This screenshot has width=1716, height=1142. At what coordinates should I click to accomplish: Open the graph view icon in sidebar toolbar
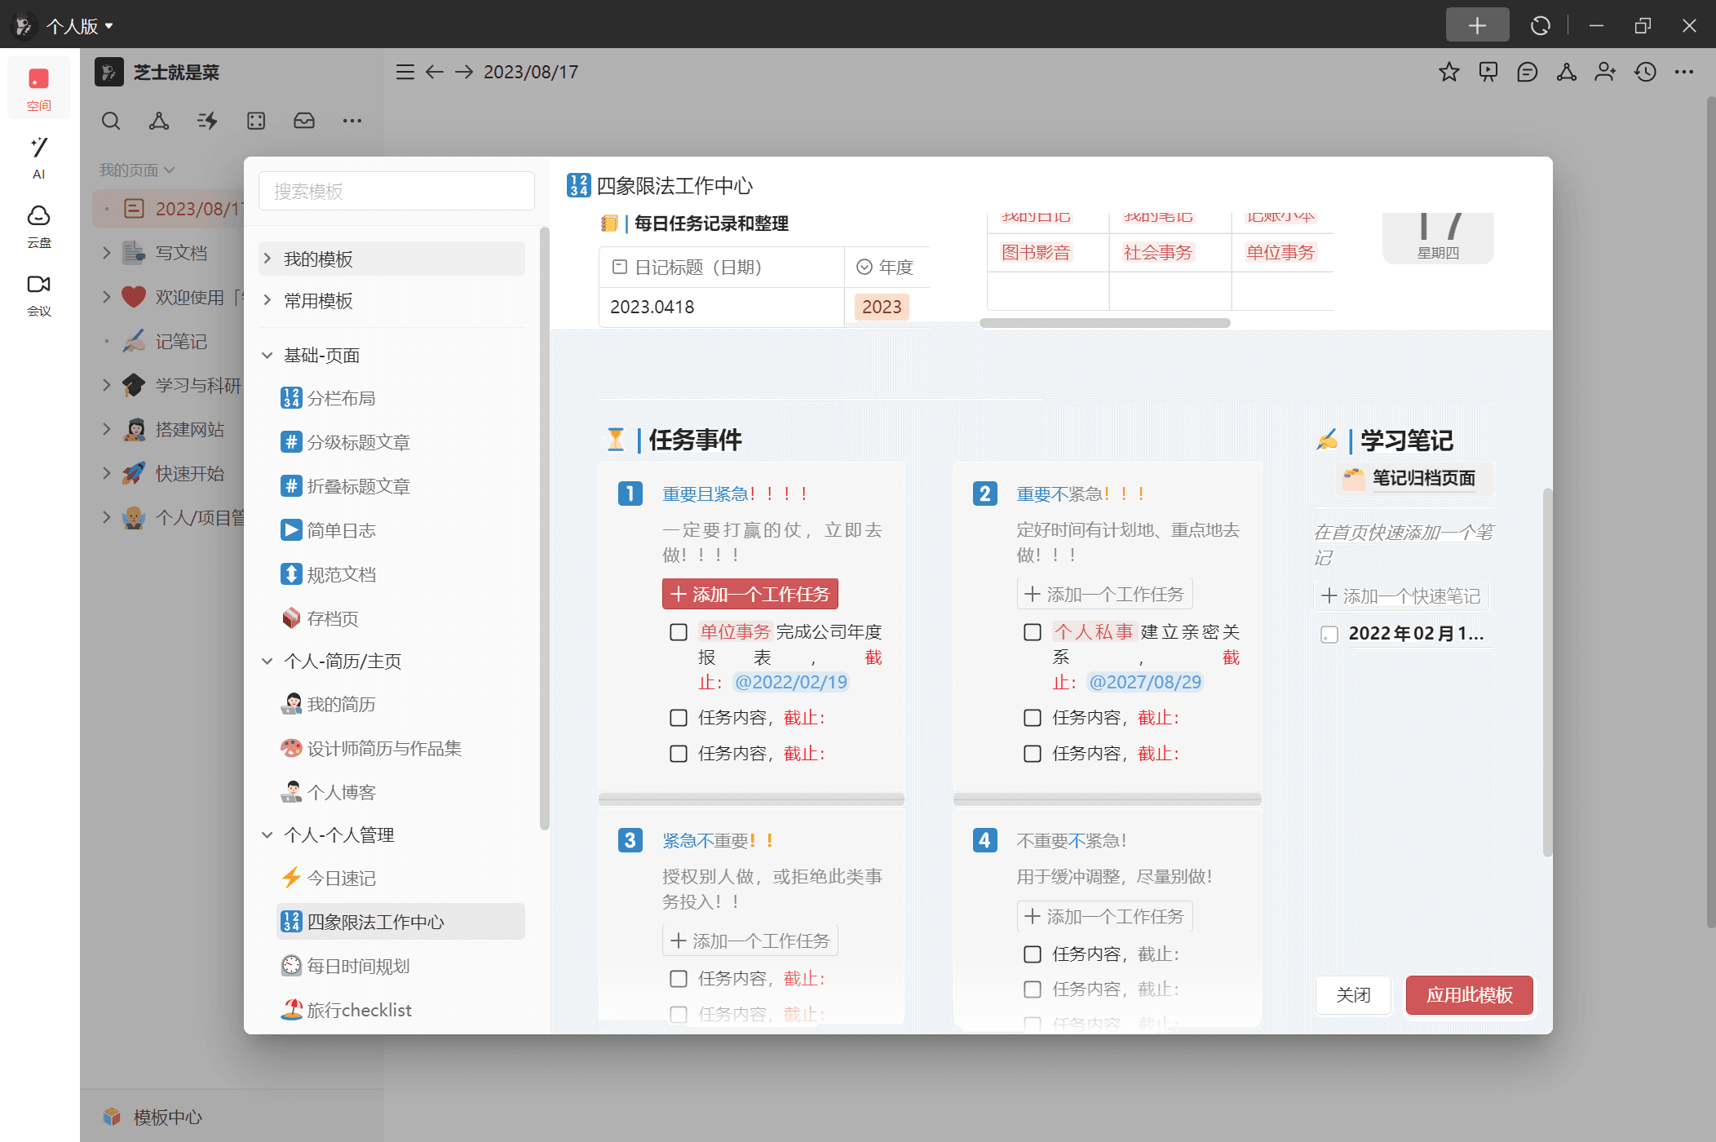point(159,121)
